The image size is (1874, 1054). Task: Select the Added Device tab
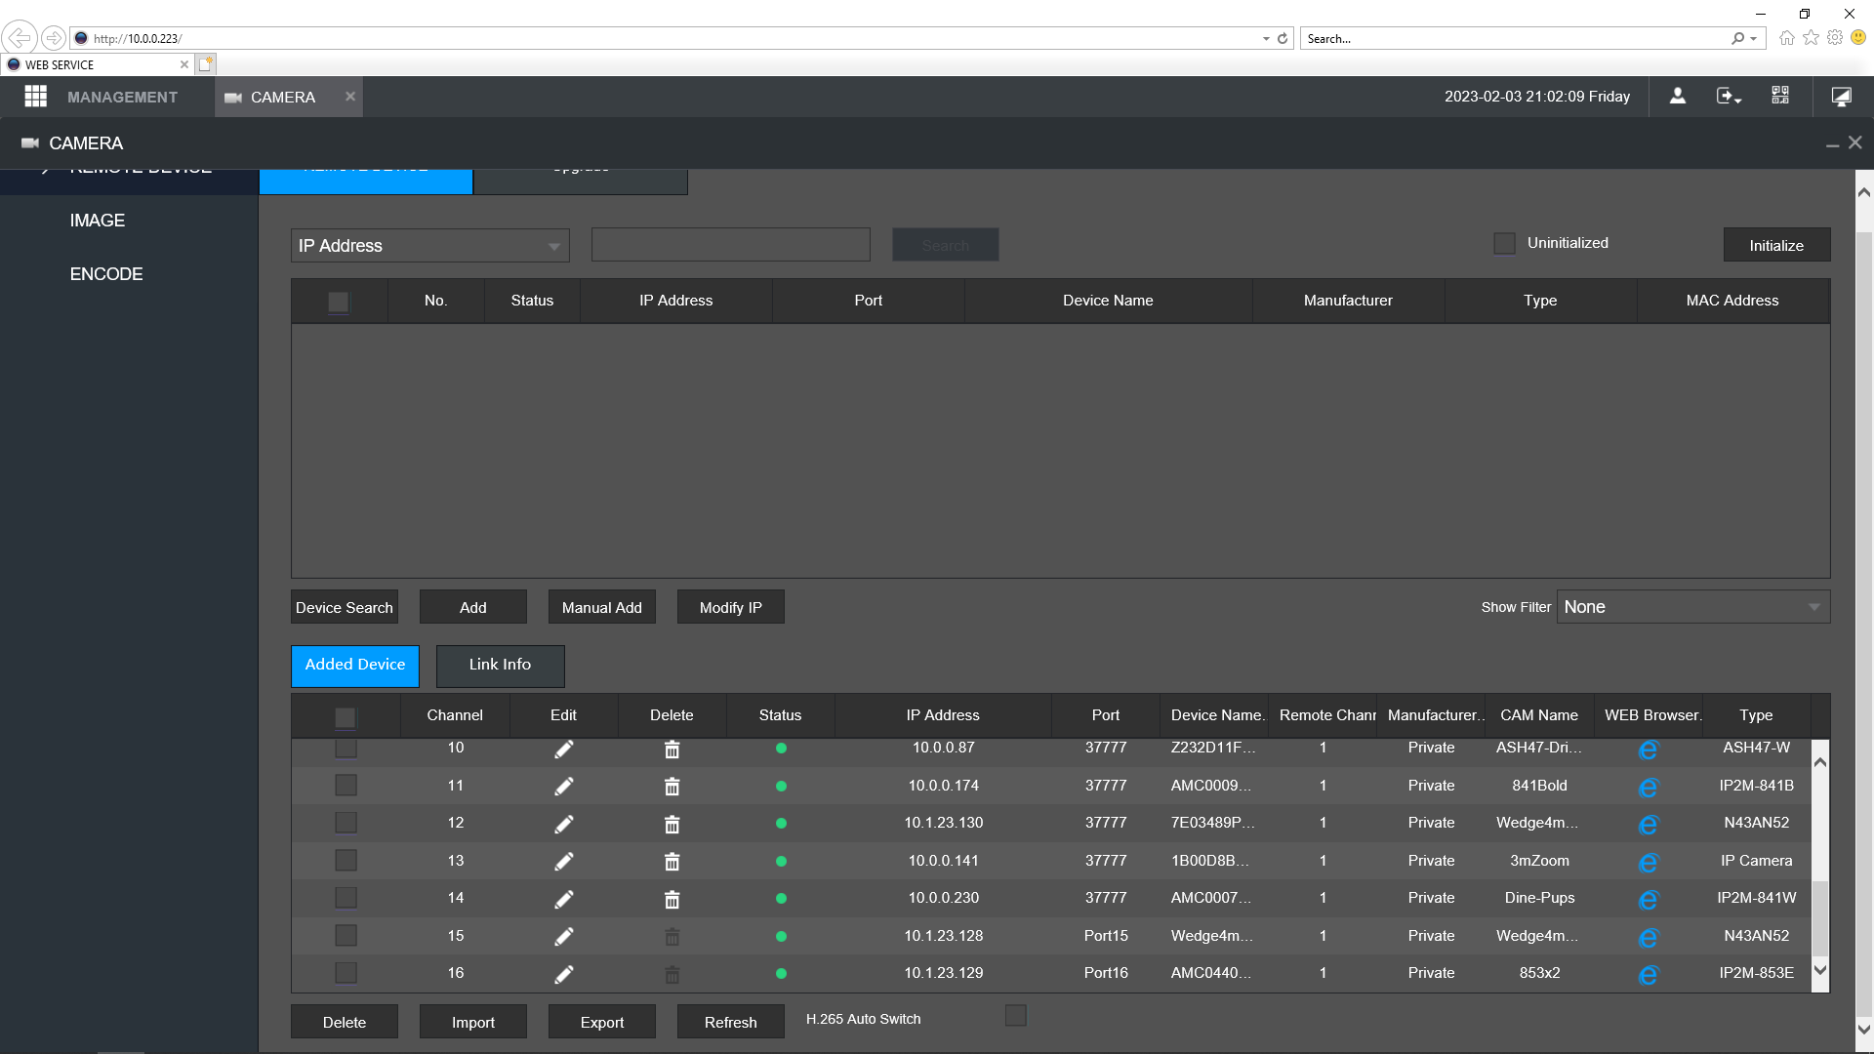point(355,665)
